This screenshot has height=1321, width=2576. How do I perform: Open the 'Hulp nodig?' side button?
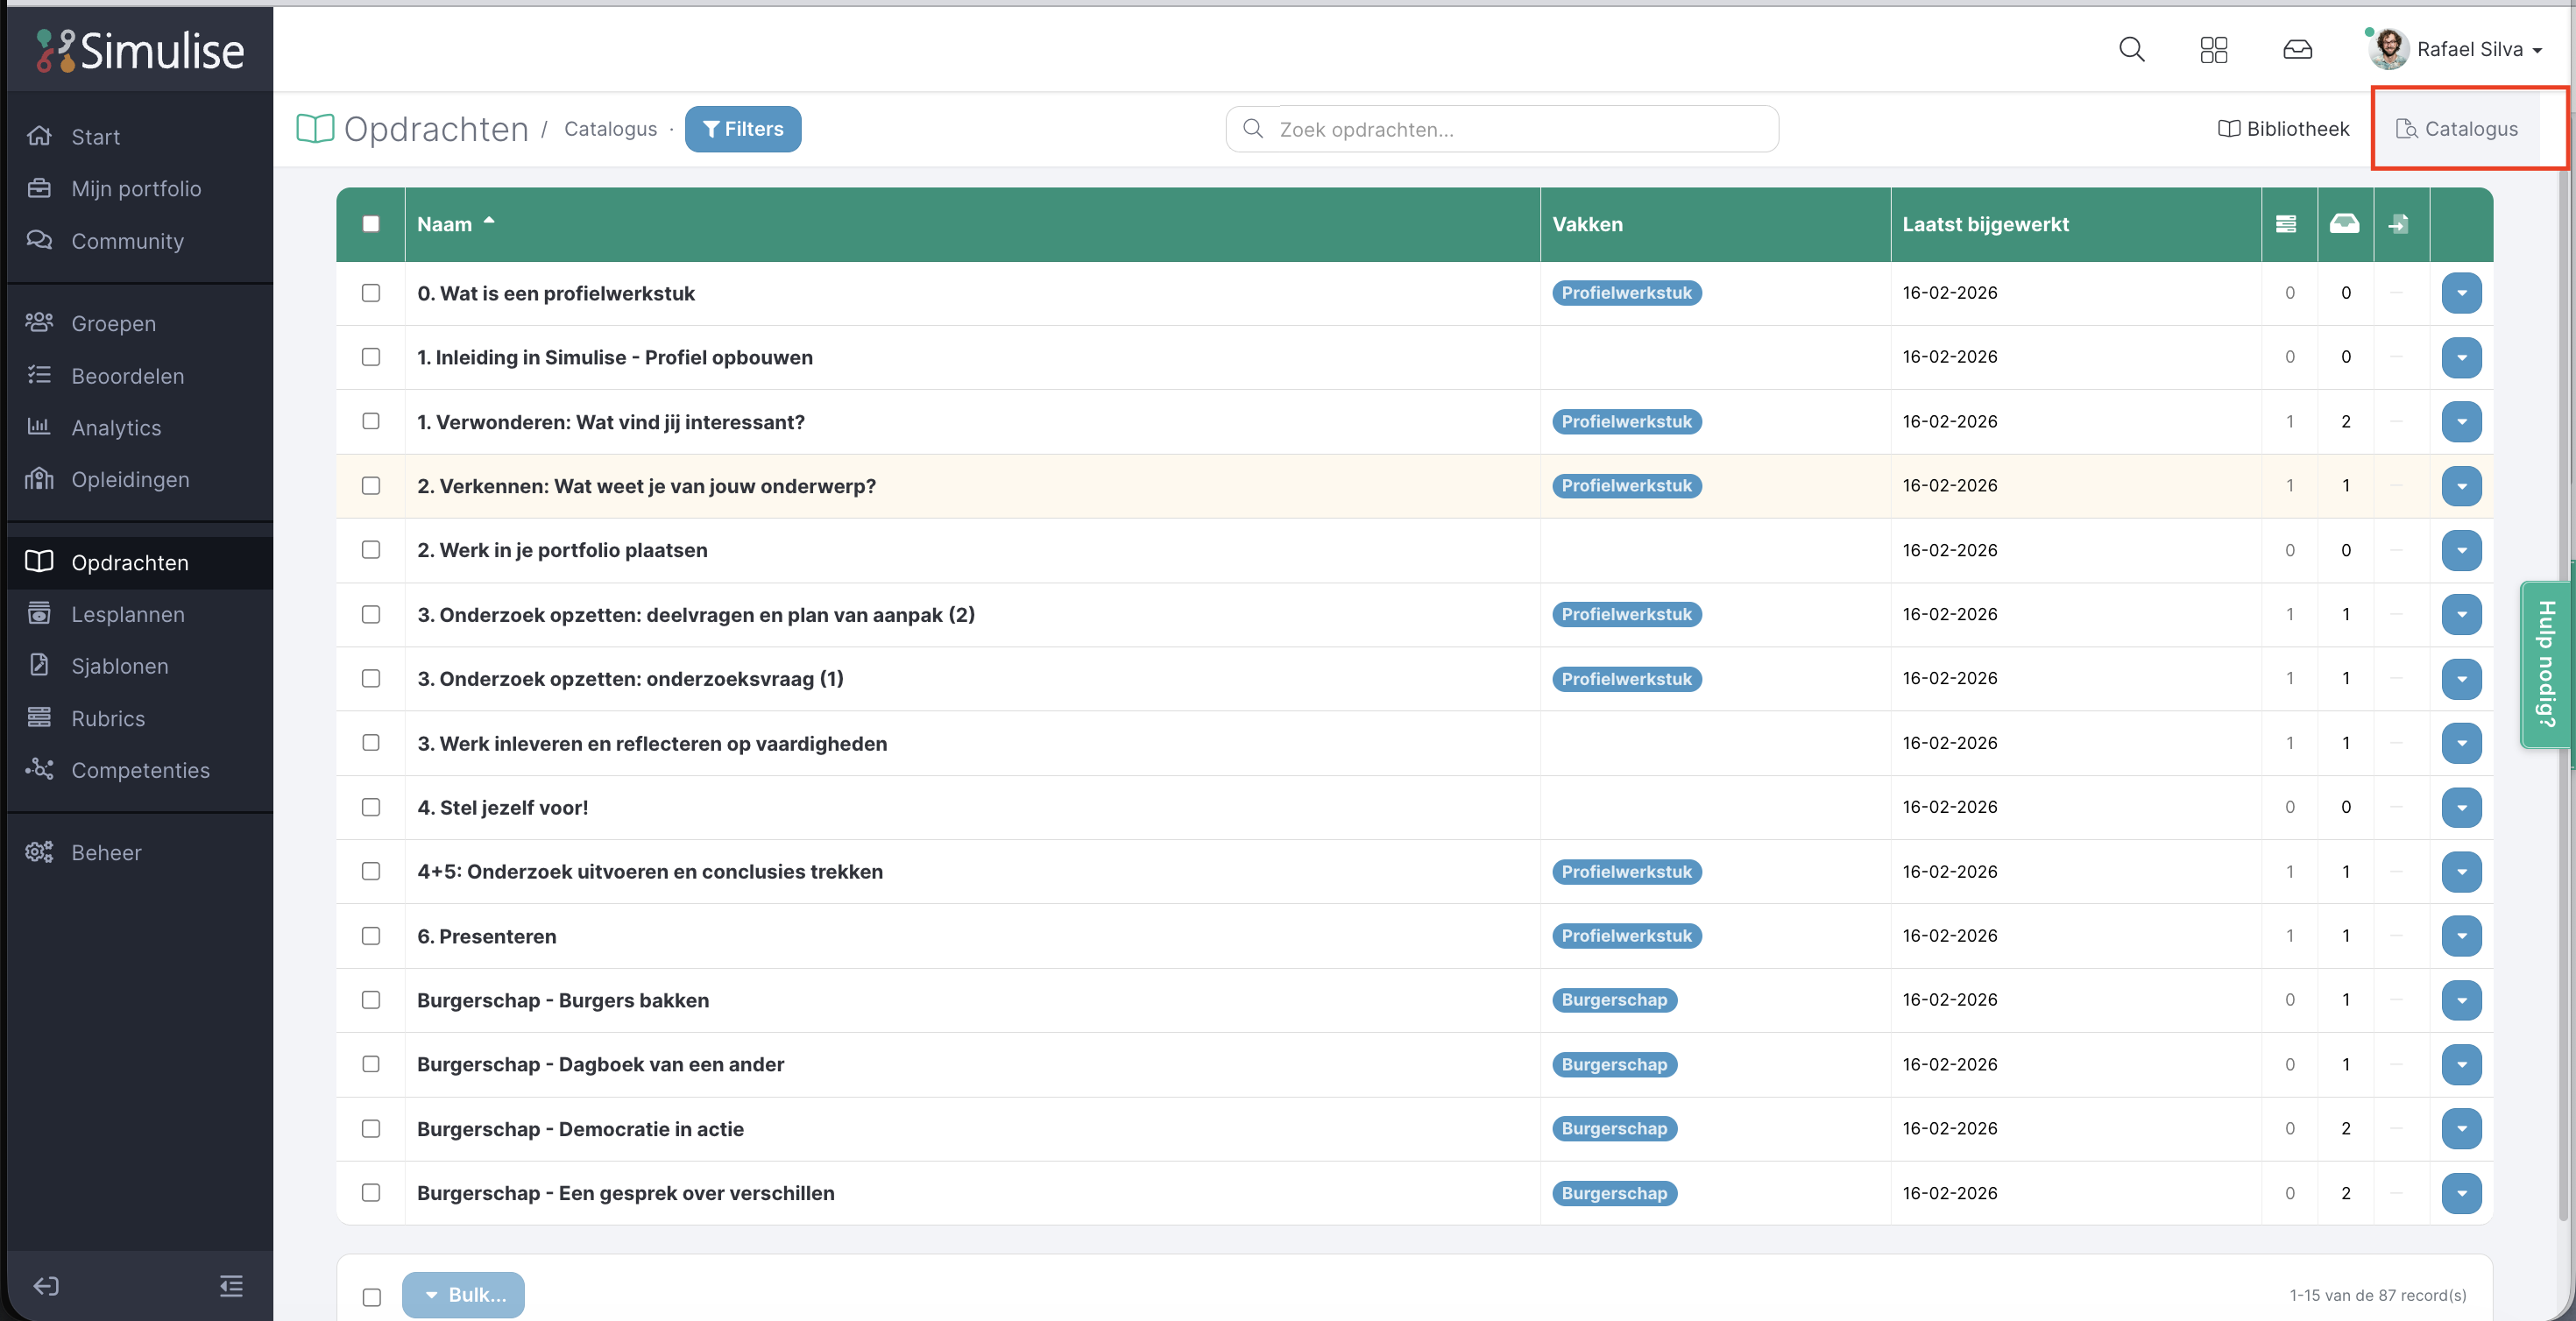coord(2546,664)
